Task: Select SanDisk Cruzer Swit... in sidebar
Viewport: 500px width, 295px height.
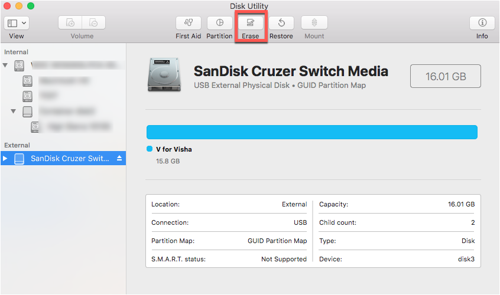Action: pos(63,158)
